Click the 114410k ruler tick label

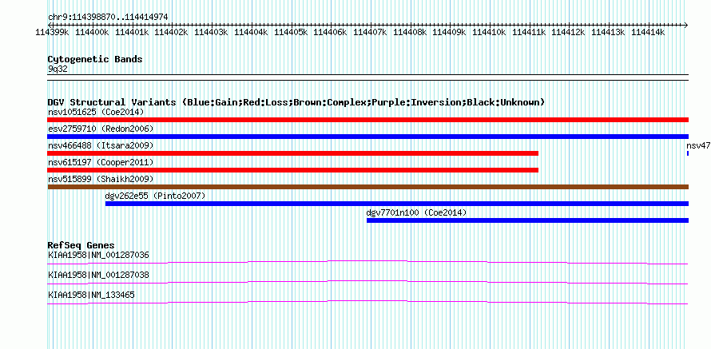click(489, 32)
